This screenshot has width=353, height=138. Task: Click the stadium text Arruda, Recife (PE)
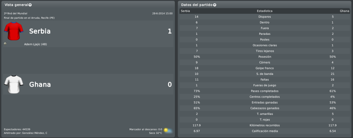[43, 18]
